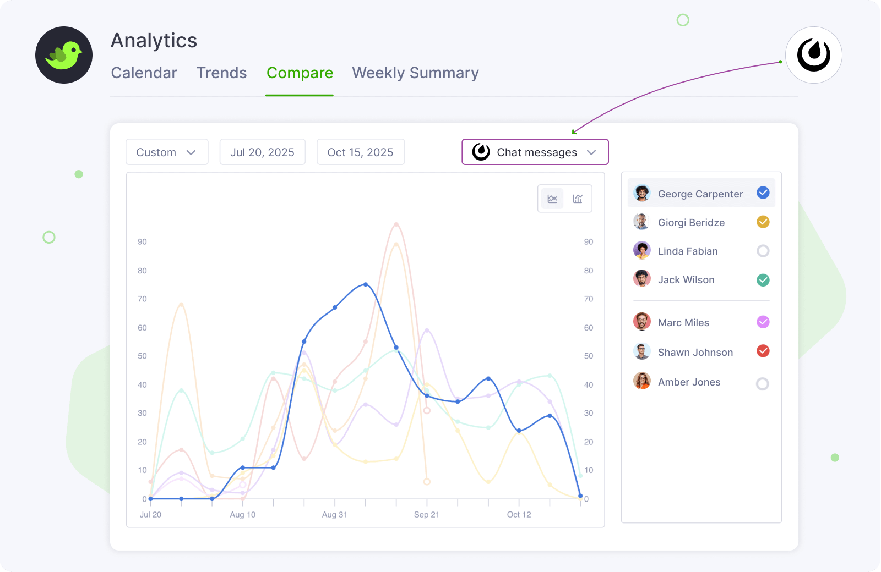Click George Carpenter's avatar
881x572 pixels.
pyautogui.click(x=641, y=193)
